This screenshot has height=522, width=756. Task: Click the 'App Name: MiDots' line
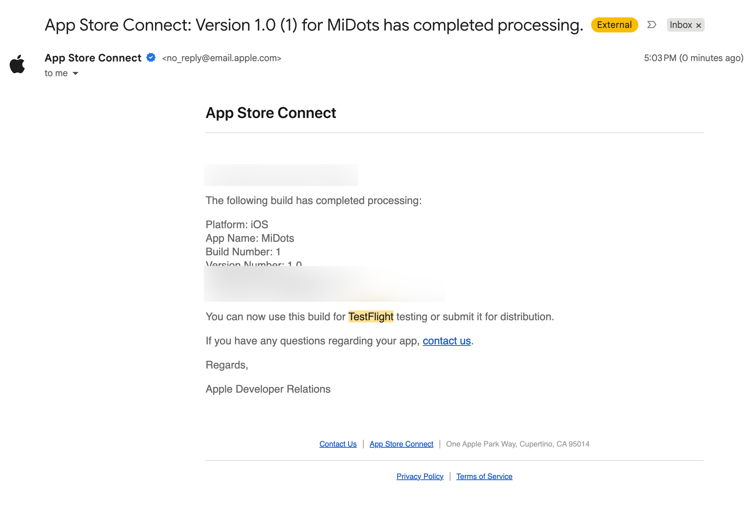pyautogui.click(x=250, y=238)
